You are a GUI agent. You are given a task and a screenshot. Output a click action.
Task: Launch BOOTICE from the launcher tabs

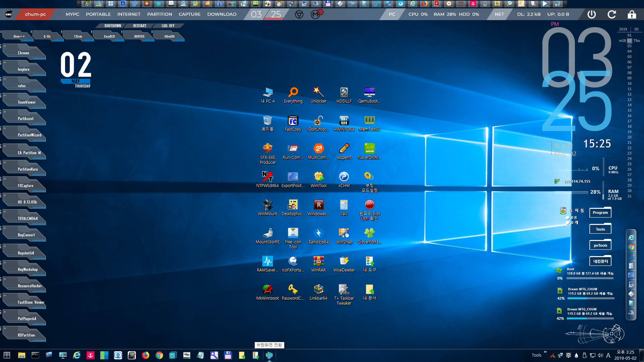[139, 36]
